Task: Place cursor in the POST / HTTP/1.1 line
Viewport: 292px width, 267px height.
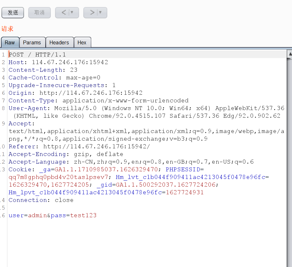Action: coord(37,55)
